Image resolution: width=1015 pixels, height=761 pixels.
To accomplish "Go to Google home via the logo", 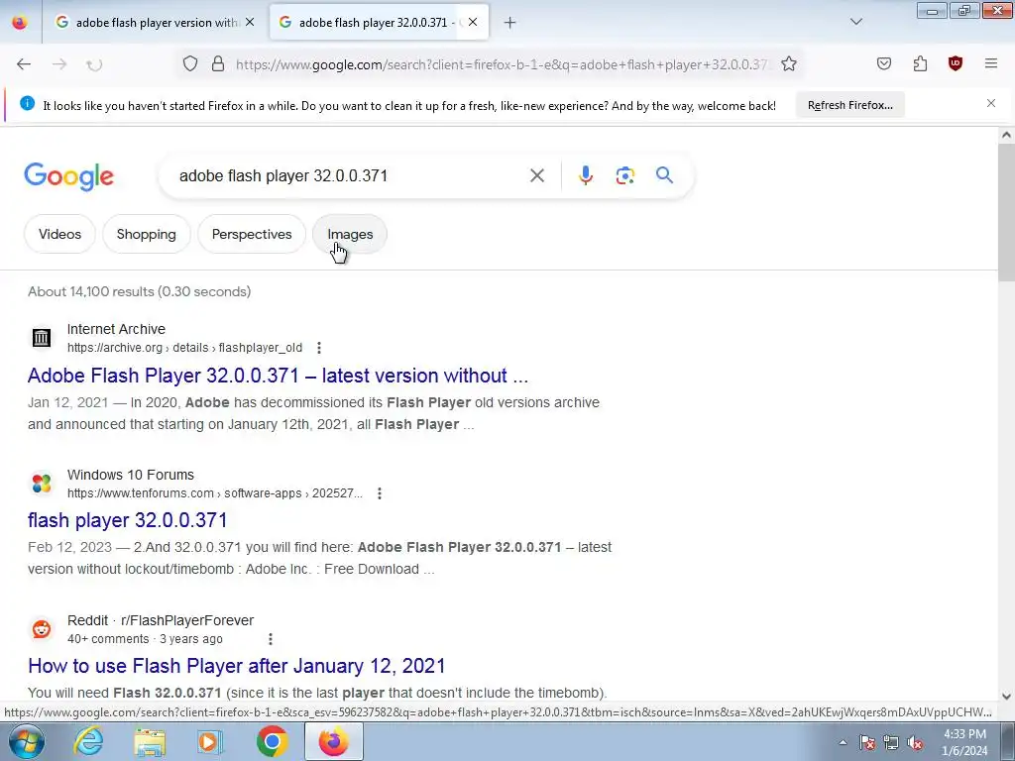I will point(68,176).
